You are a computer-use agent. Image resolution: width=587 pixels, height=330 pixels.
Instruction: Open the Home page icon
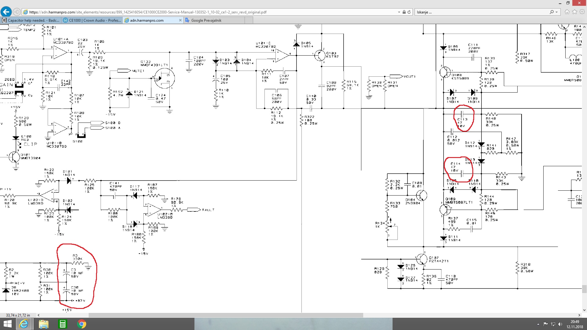click(x=567, y=12)
